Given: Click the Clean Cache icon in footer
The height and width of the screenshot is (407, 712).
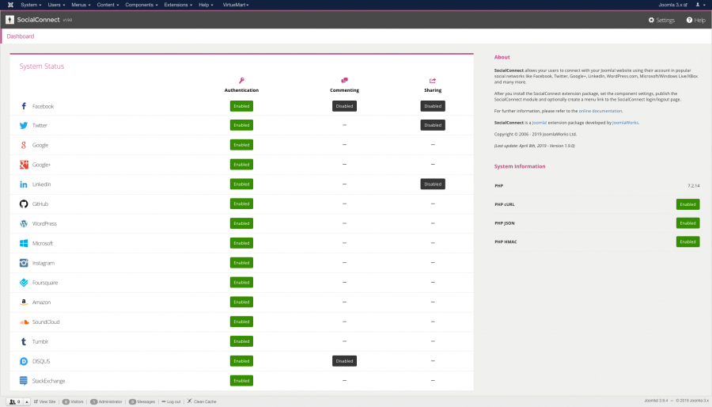Looking at the screenshot, I should pyautogui.click(x=189, y=401).
